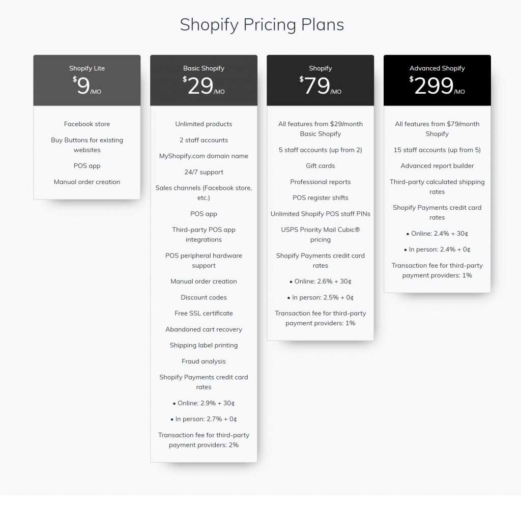This screenshot has height=505, width=521.
Task: Choose the Shopify $79/MO plan header
Action: pyautogui.click(x=321, y=80)
